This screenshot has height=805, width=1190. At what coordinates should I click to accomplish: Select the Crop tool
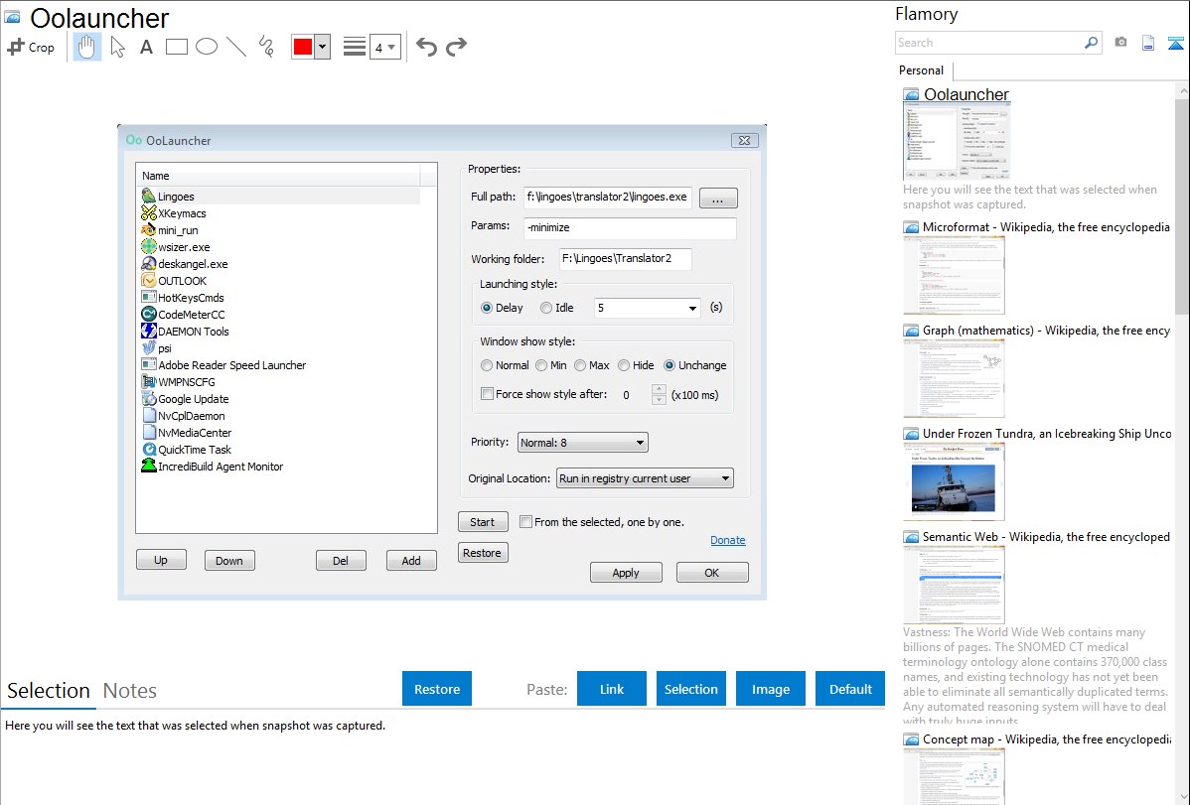(x=31, y=47)
